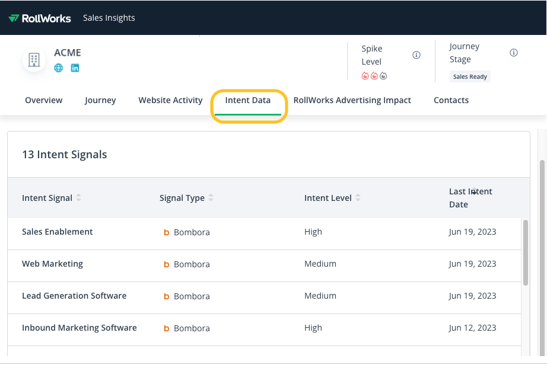Click the ACME company building avatar
Viewport: 547px width, 368px height.
pyautogui.click(x=34, y=60)
